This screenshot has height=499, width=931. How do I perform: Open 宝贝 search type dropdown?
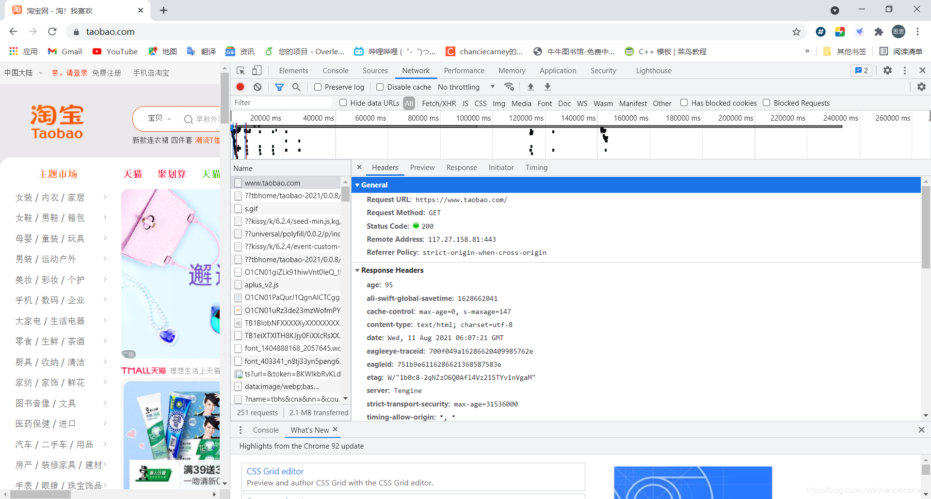click(160, 118)
